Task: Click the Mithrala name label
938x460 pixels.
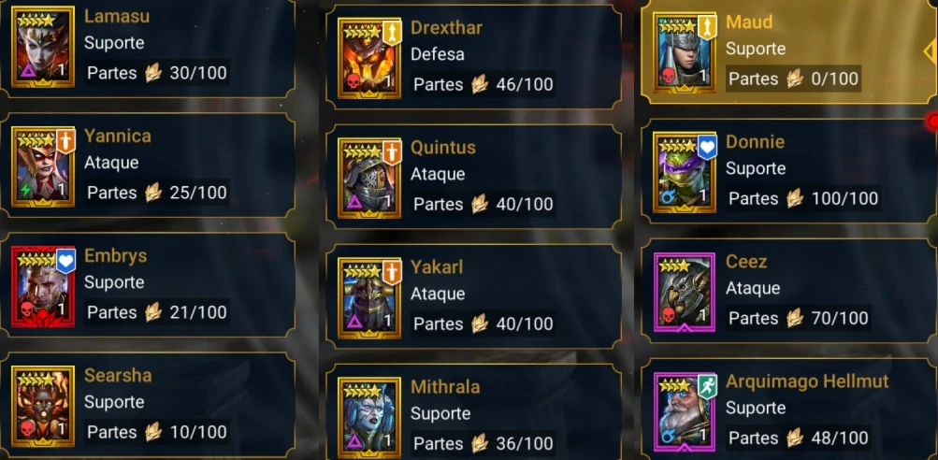Action: tap(445, 387)
